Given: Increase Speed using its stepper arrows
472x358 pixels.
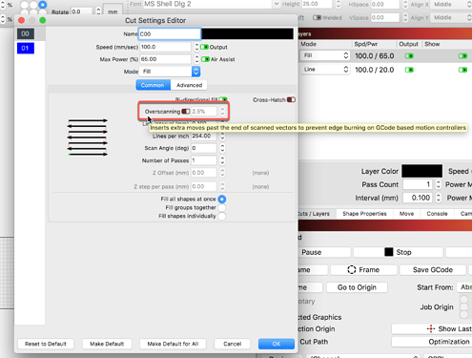Looking at the screenshot, I should tap(196, 45).
